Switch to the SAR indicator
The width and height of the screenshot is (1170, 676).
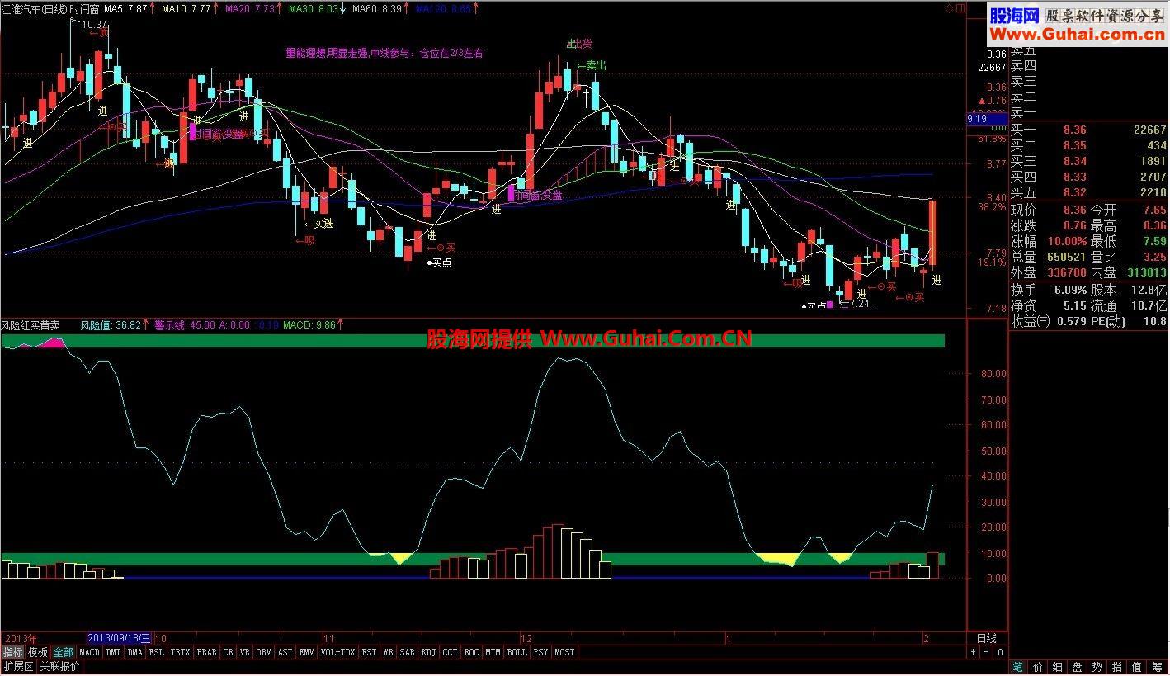pos(408,652)
